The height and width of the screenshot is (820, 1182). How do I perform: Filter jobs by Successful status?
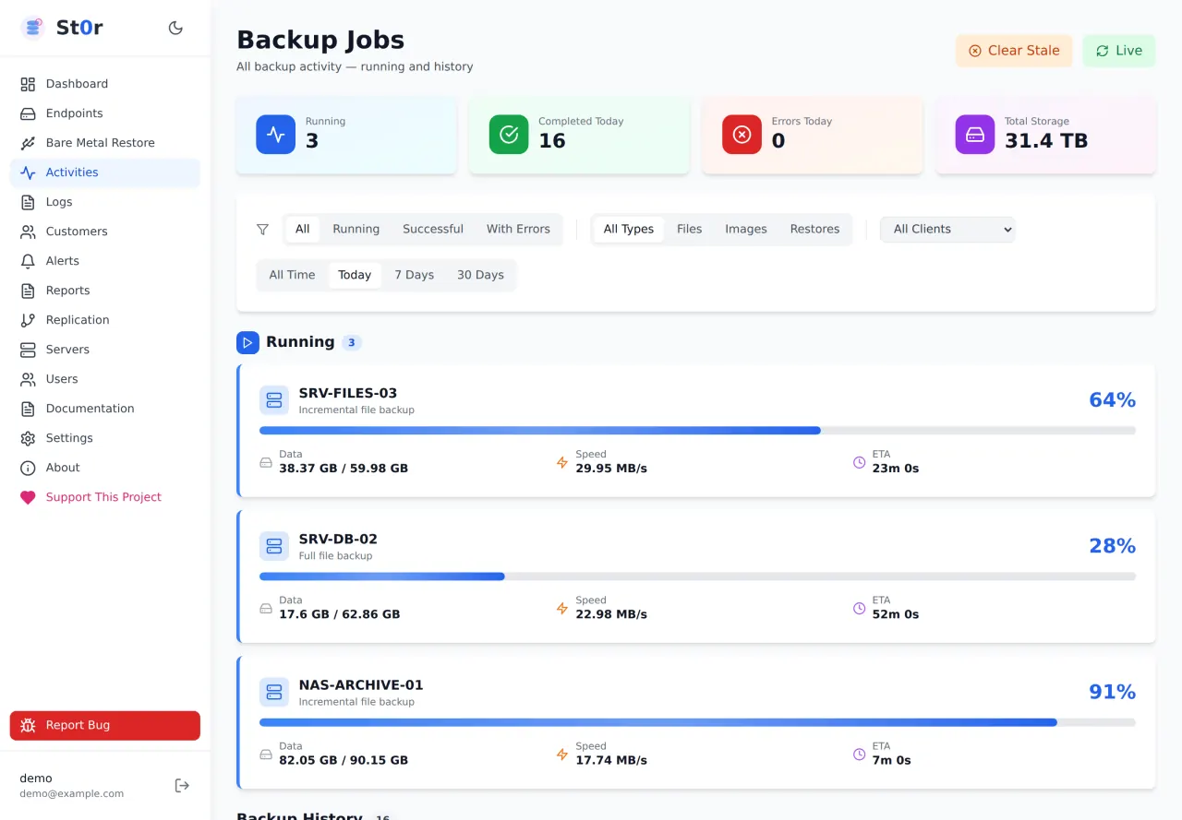coord(433,230)
